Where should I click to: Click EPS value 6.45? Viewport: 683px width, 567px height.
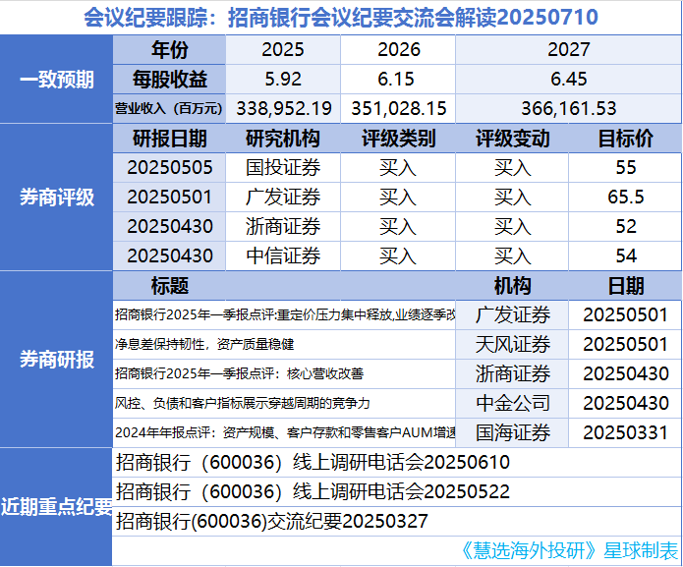(x=568, y=80)
